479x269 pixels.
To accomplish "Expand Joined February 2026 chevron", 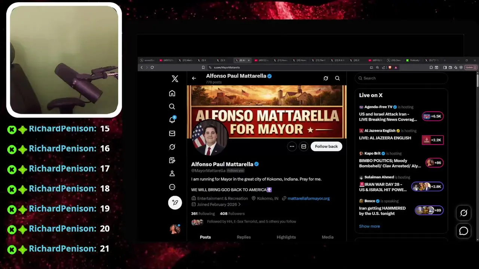I will 239,204.
